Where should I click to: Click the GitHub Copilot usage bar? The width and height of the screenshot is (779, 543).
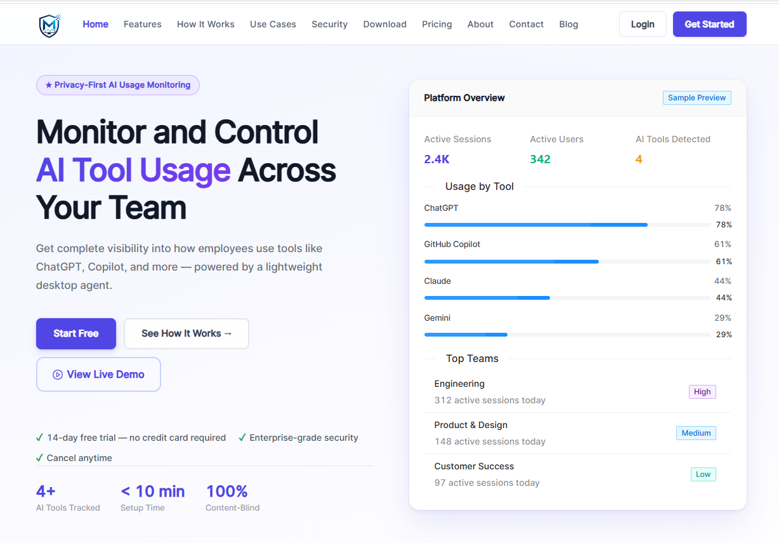567,262
